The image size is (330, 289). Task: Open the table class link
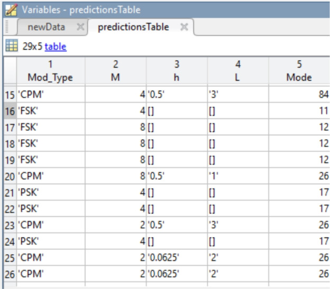pyautogui.click(x=56, y=46)
